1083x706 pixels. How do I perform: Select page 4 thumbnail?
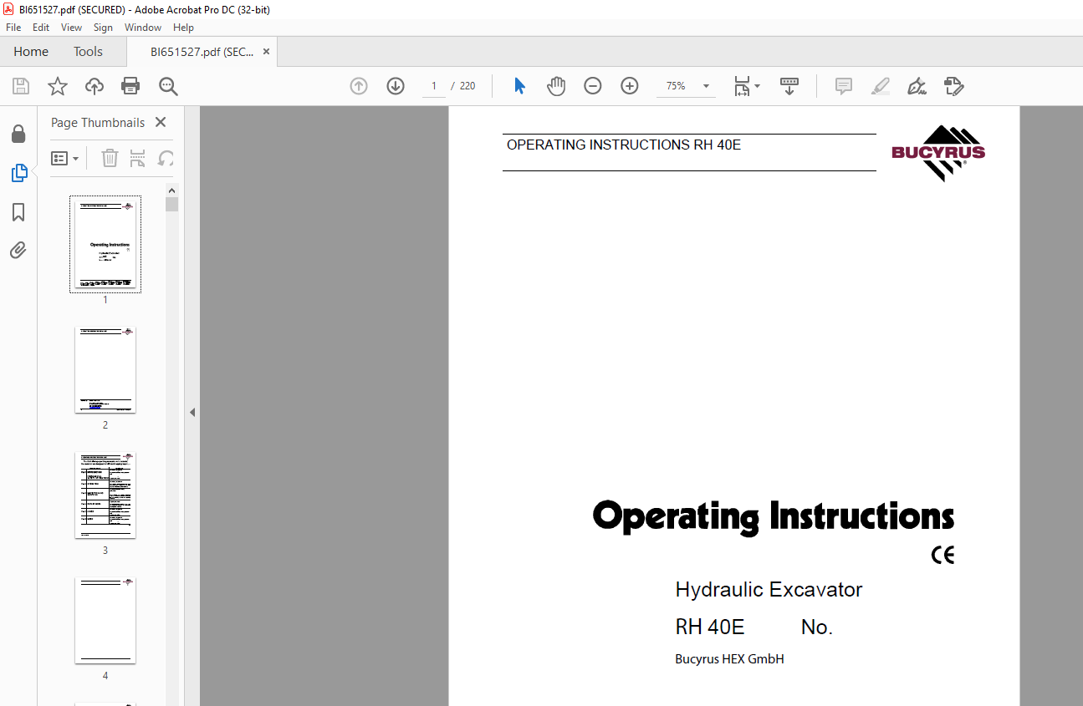[105, 621]
